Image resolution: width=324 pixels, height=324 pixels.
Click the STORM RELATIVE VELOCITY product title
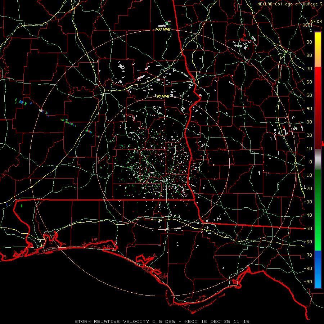[112, 321]
